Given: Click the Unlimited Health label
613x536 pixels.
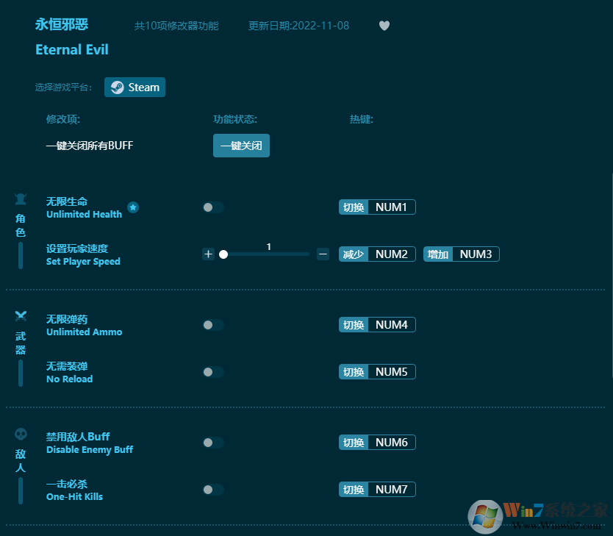Looking at the screenshot, I should 84,214.
